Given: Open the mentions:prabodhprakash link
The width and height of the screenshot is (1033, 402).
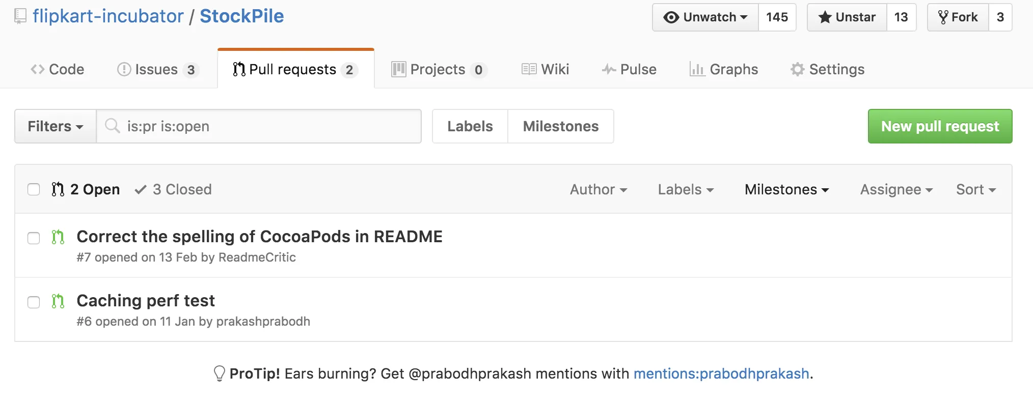Looking at the screenshot, I should click(721, 374).
